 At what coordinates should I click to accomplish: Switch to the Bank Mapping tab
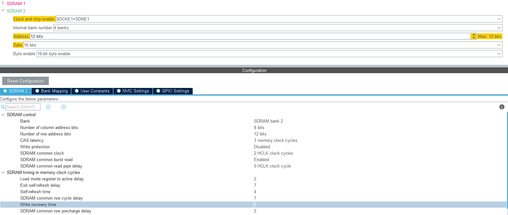click(51, 91)
